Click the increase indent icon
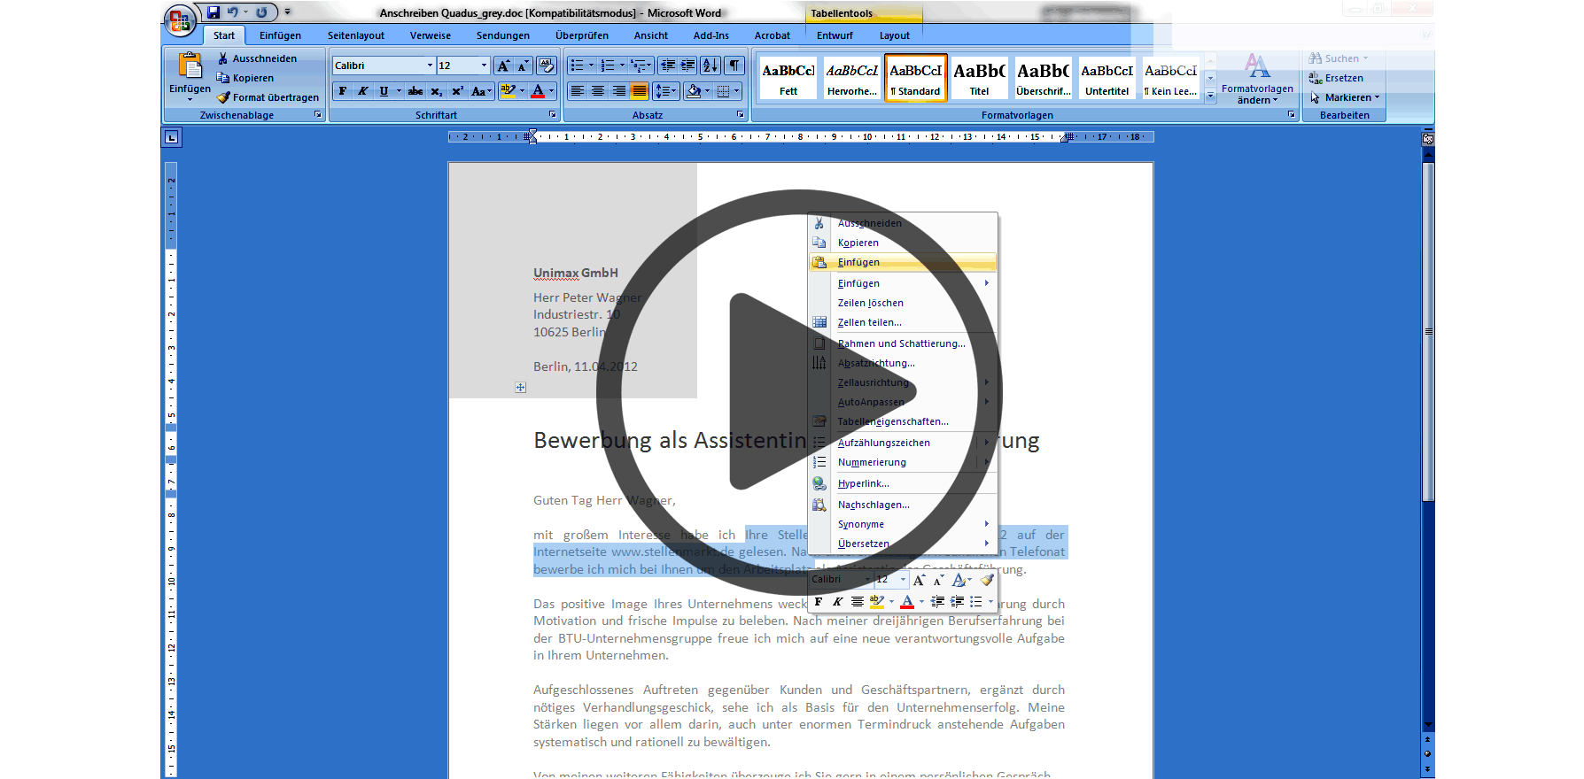This screenshot has width=1584, height=779. pos(687,66)
